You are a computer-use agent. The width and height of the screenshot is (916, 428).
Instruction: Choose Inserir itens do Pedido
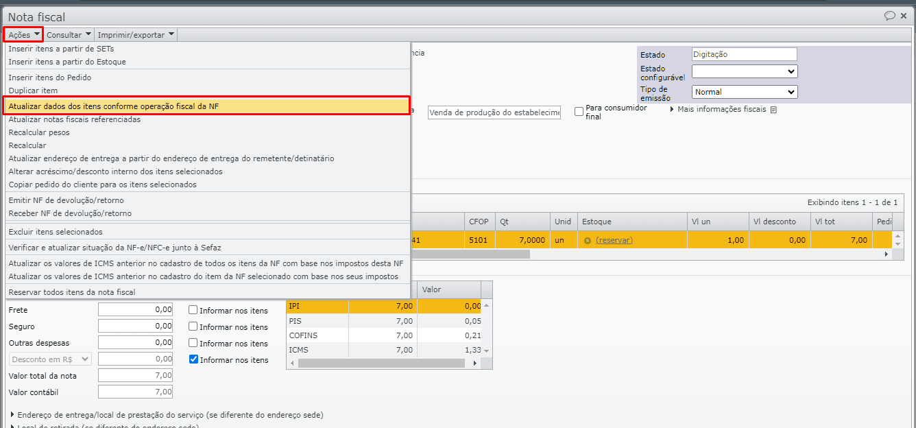207,78
